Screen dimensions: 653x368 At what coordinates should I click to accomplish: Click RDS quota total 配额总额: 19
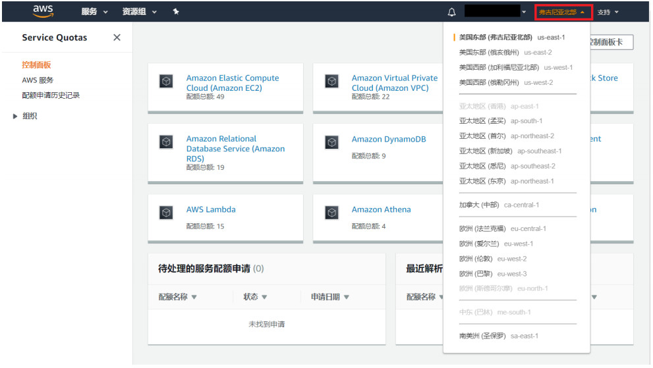205,167
